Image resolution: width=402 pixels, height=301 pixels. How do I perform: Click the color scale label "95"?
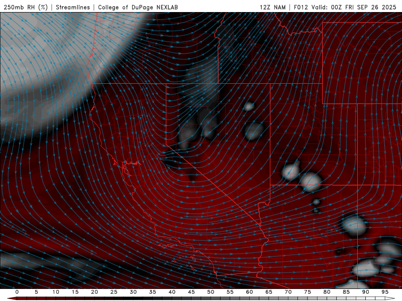[385, 292]
